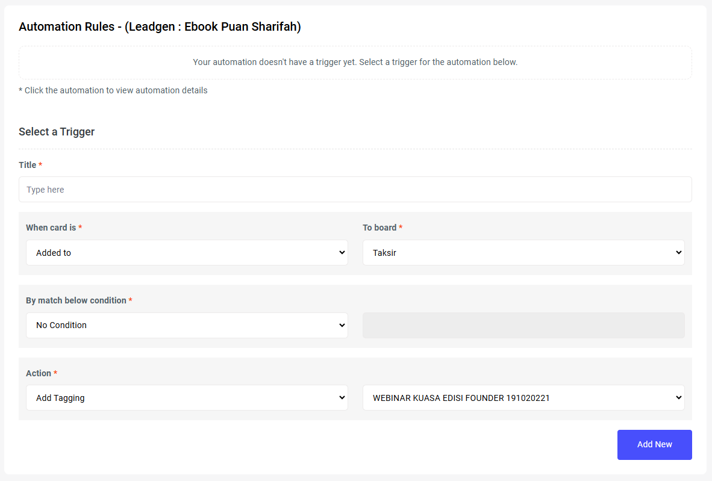The width and height of the screenshot is (712, 481).
Task: Click the 'Action' label
Action: 39,373
